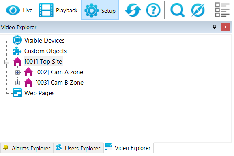Open Playback mode with film icon
234x156 pixels.
(x=58, y=10)
